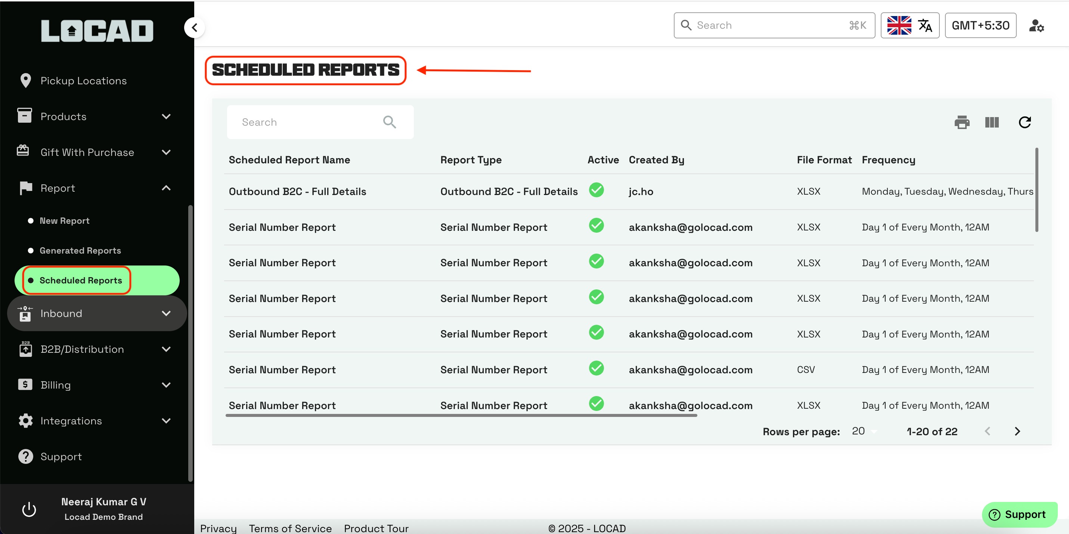Open the view columns icon
This screenshot has width=1069, height=534.
click(x=991, y=122)
